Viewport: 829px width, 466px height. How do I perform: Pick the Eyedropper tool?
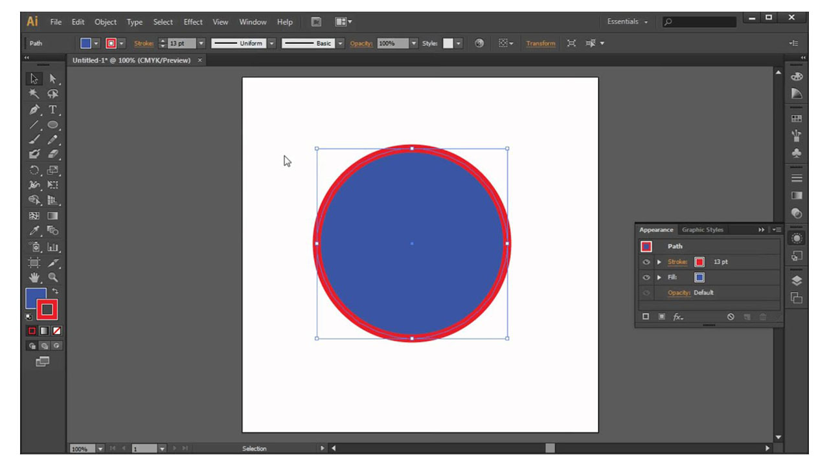click(35, 231)
